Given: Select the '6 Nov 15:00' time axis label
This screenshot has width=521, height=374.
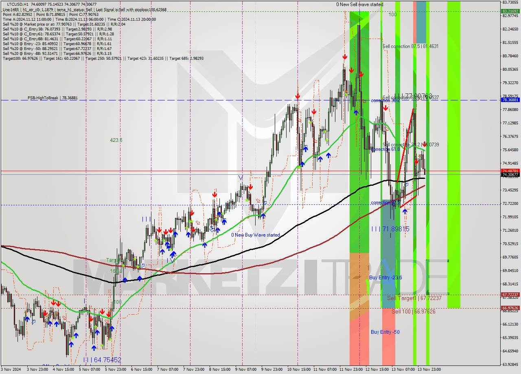Looking at the screenshot, I should pyautogui.click(x=141, y=370).
